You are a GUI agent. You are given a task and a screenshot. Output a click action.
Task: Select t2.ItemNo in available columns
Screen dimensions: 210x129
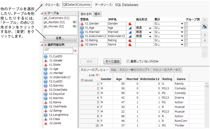57,98
